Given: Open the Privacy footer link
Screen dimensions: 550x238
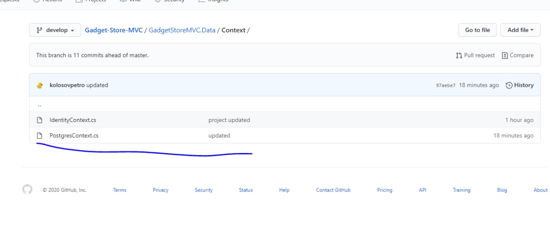Looking at the screenshot, I should tap(160, 190).
